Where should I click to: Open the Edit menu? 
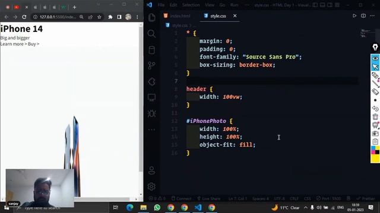point(173,5)
